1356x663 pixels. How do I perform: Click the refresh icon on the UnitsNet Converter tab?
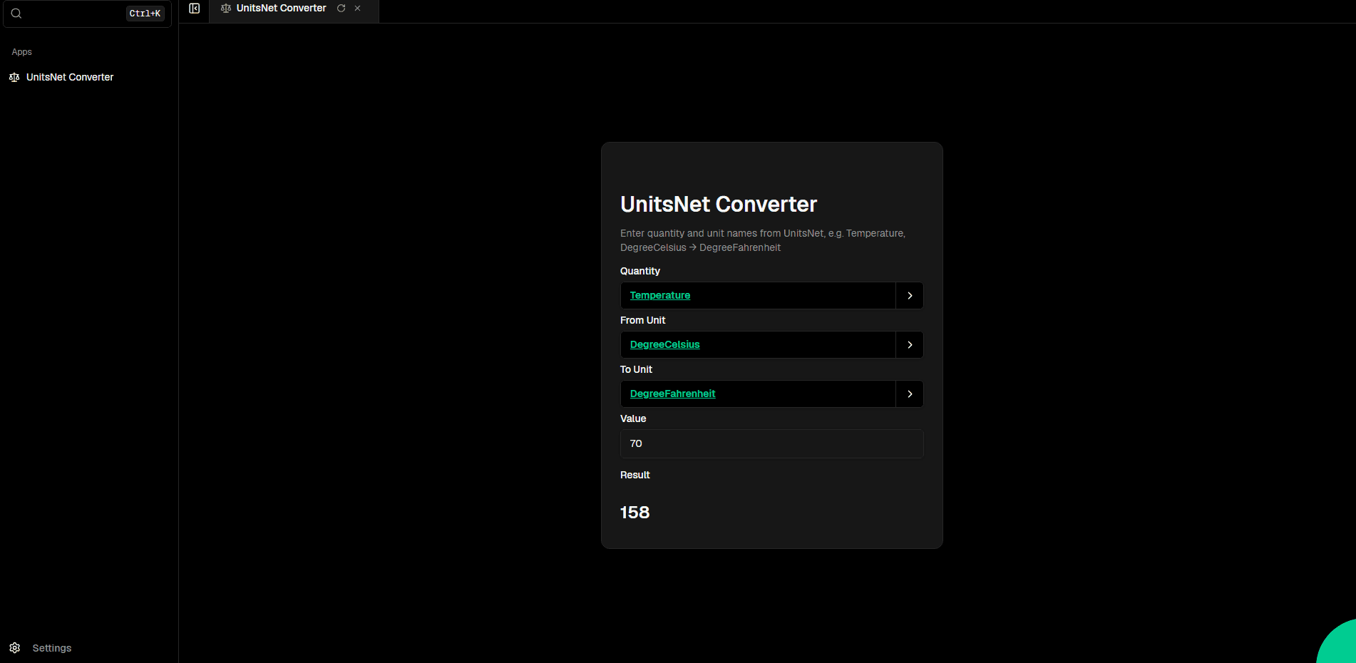(x=341, y=9)
